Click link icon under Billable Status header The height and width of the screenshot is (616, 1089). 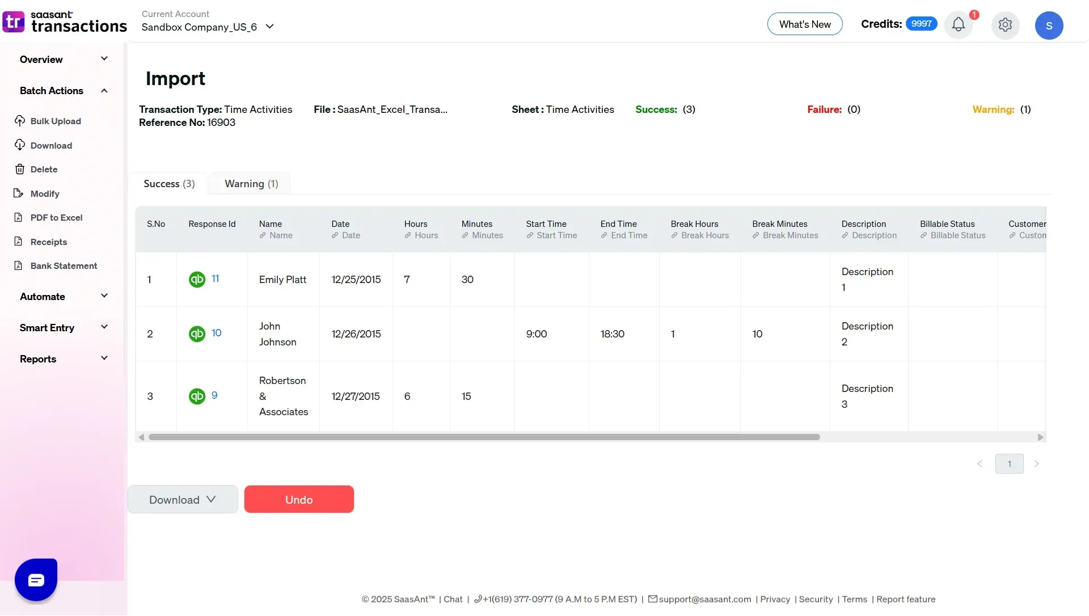[923, 235]
